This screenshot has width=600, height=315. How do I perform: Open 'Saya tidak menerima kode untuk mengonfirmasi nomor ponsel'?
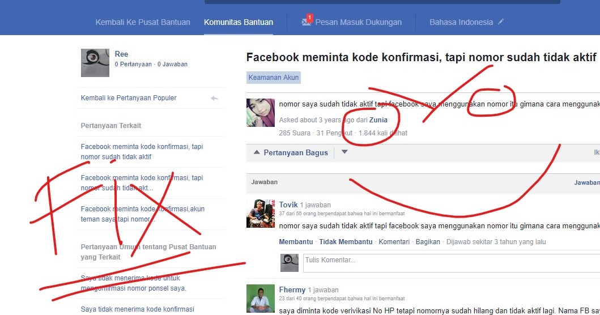[134, 283]
